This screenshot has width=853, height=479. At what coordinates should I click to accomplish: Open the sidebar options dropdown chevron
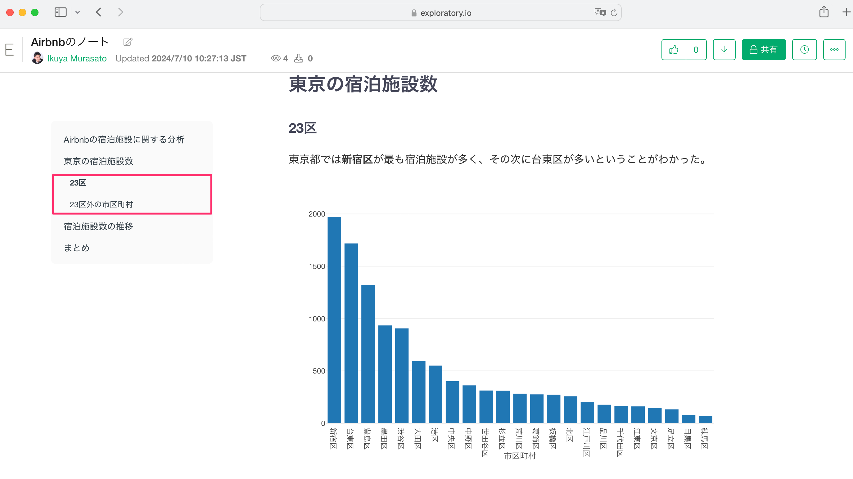(78, 12)
